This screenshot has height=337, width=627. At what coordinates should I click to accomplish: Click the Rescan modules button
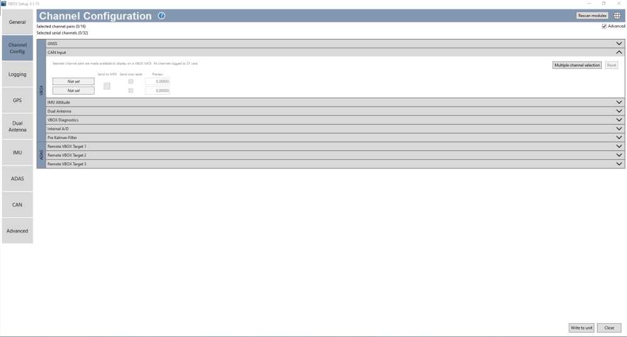pos(593,16)
